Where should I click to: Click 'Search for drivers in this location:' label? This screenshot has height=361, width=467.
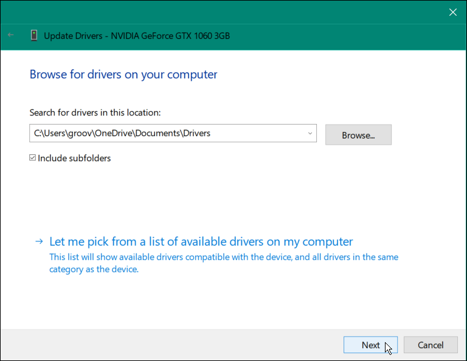coord(95,112)
